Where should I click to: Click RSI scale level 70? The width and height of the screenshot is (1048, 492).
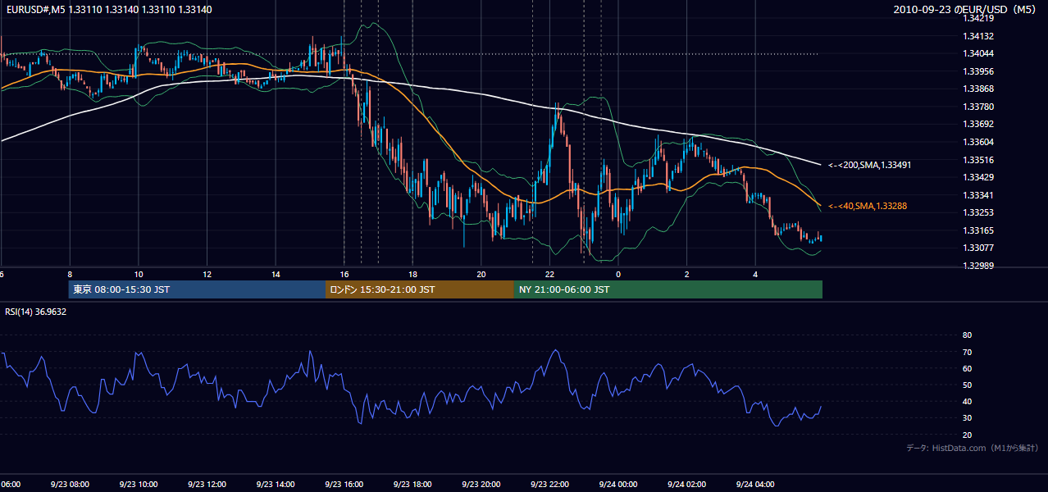[967, 352]
